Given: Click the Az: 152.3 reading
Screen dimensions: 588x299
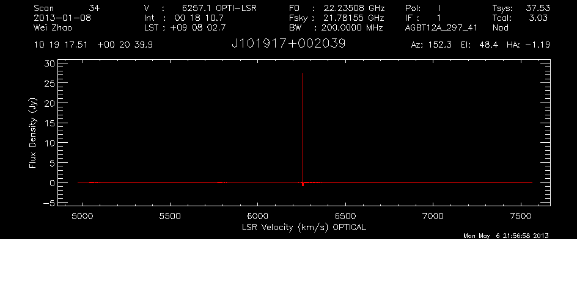Looking at the screenshot, I should point(432,45).
